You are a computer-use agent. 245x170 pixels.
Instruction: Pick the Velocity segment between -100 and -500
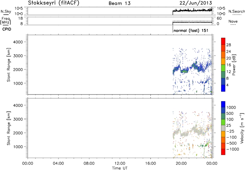(223, 140)
